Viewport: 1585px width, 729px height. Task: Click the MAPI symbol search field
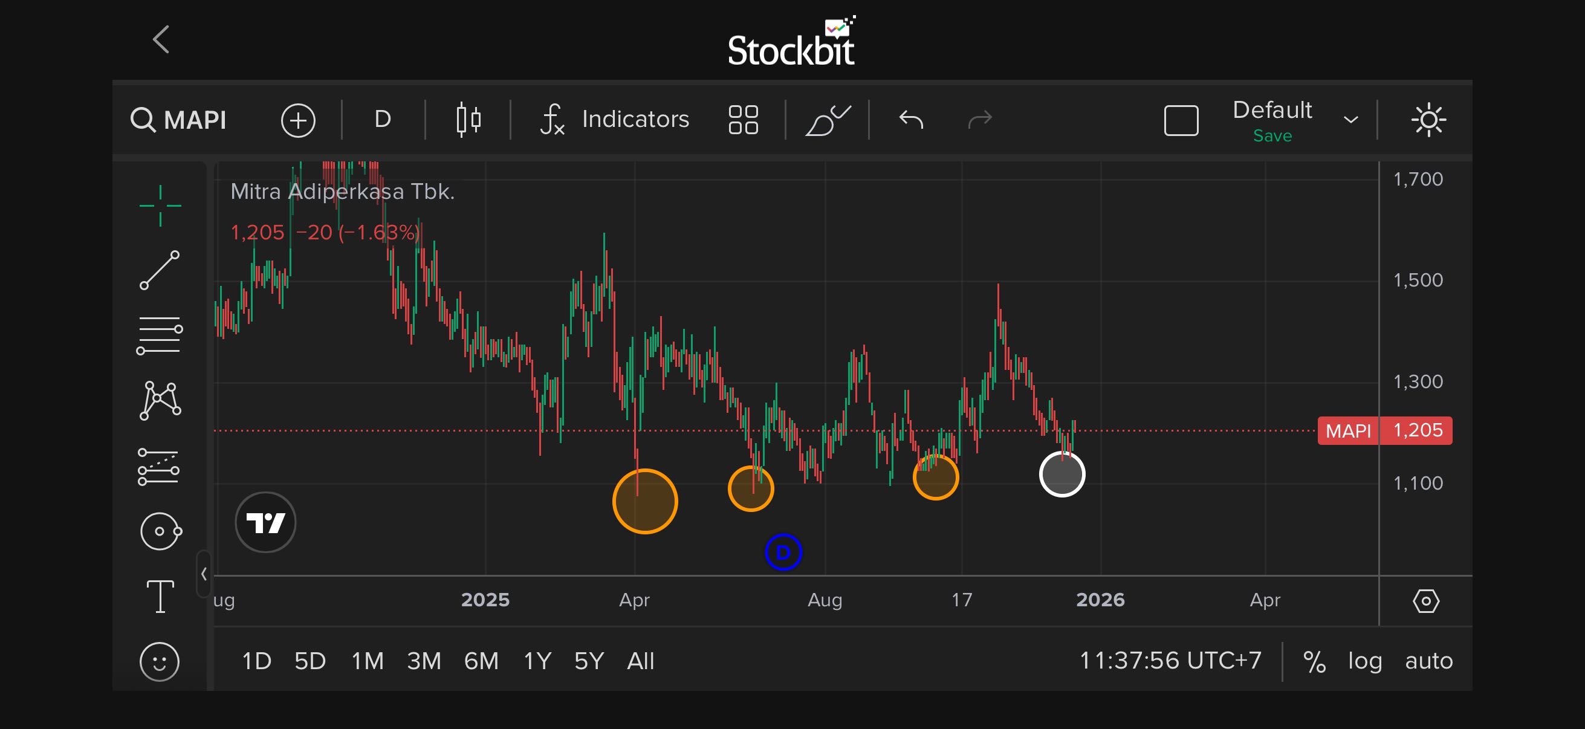click(179, 120)
